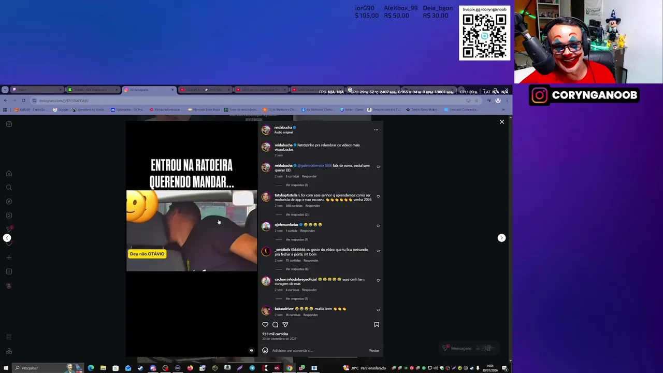This screenshot has width=663, height=373.
Task: Like reidabucha's reply to gabrielaferreira1806
Action: click(x=378, y=167)
